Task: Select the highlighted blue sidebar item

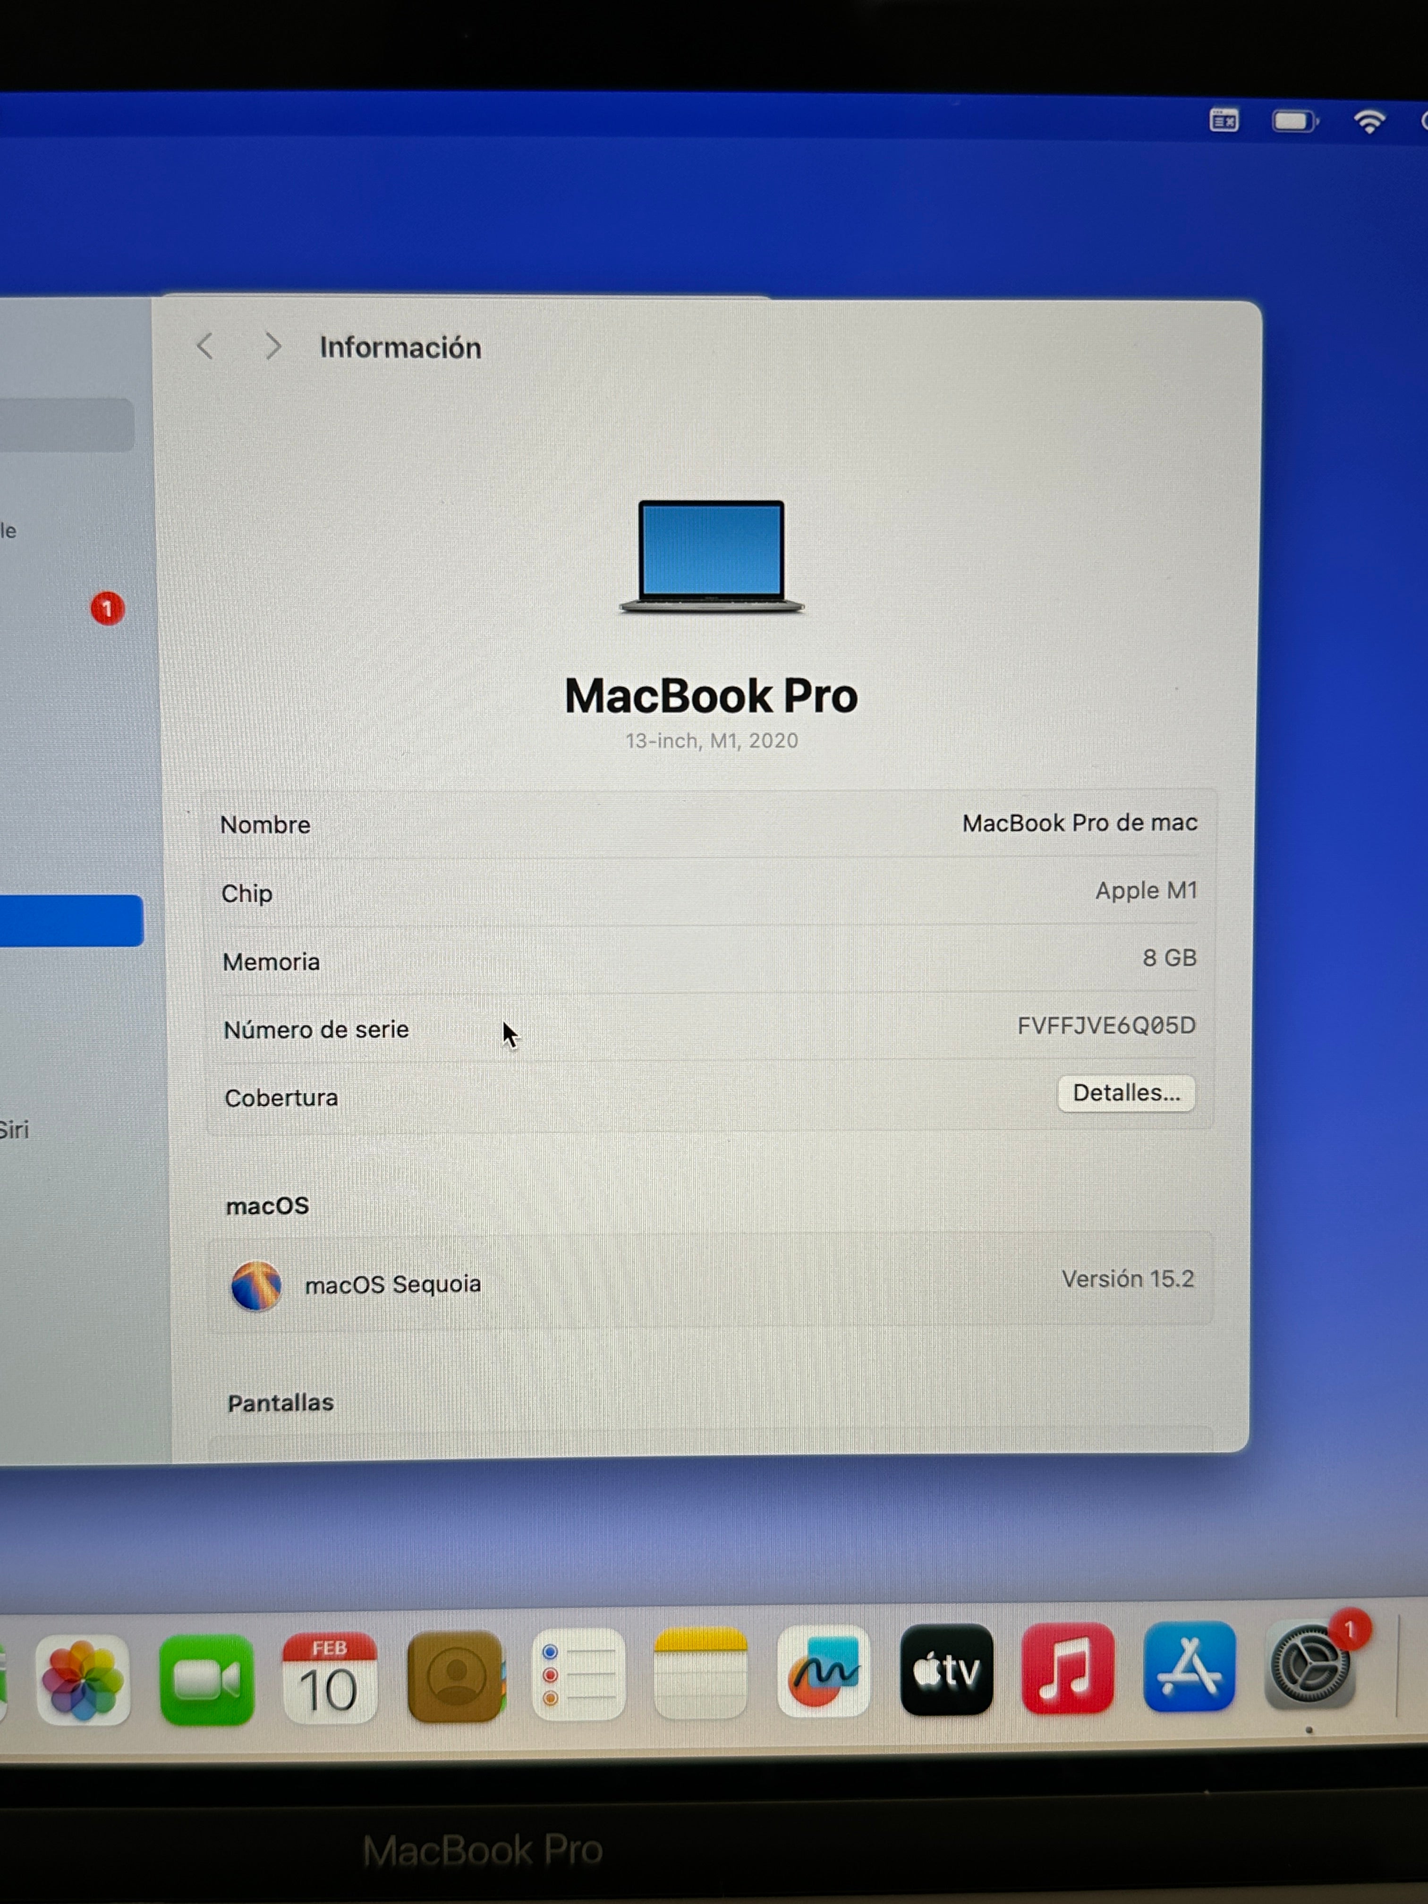Action: click(x=71, y=921)
